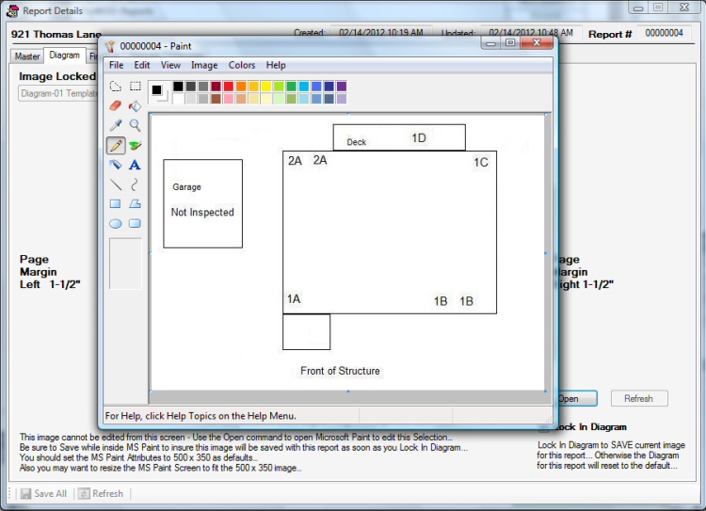Click the 'Garage' label in the canvas

click(187, 187)
